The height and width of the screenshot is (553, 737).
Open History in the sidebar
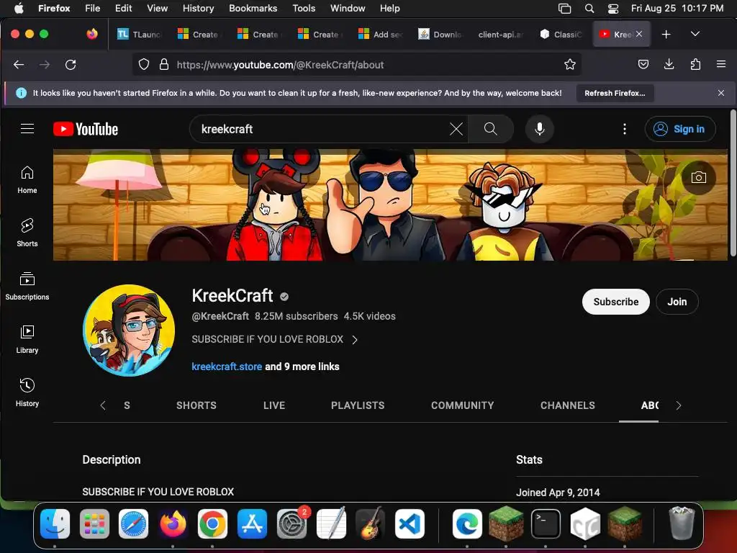pos(27,392)
